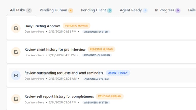Click the 2/16/2026 03:03 AM timestamp
Image resolution: width=196 pixels, height=110 pixels.
63,79
